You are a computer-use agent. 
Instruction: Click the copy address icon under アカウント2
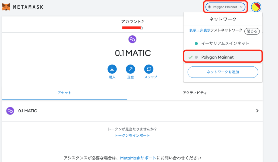(x=141, y=28)
